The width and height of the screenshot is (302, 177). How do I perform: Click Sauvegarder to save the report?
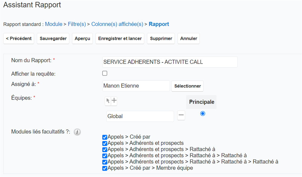[53, 39]
